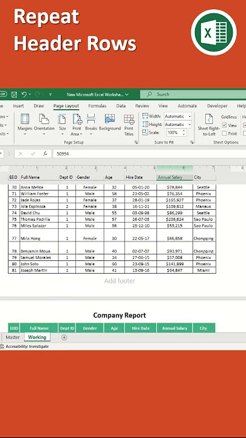Click Add footer text area
The width and height of the screenshot is (246, 438).
120,281
